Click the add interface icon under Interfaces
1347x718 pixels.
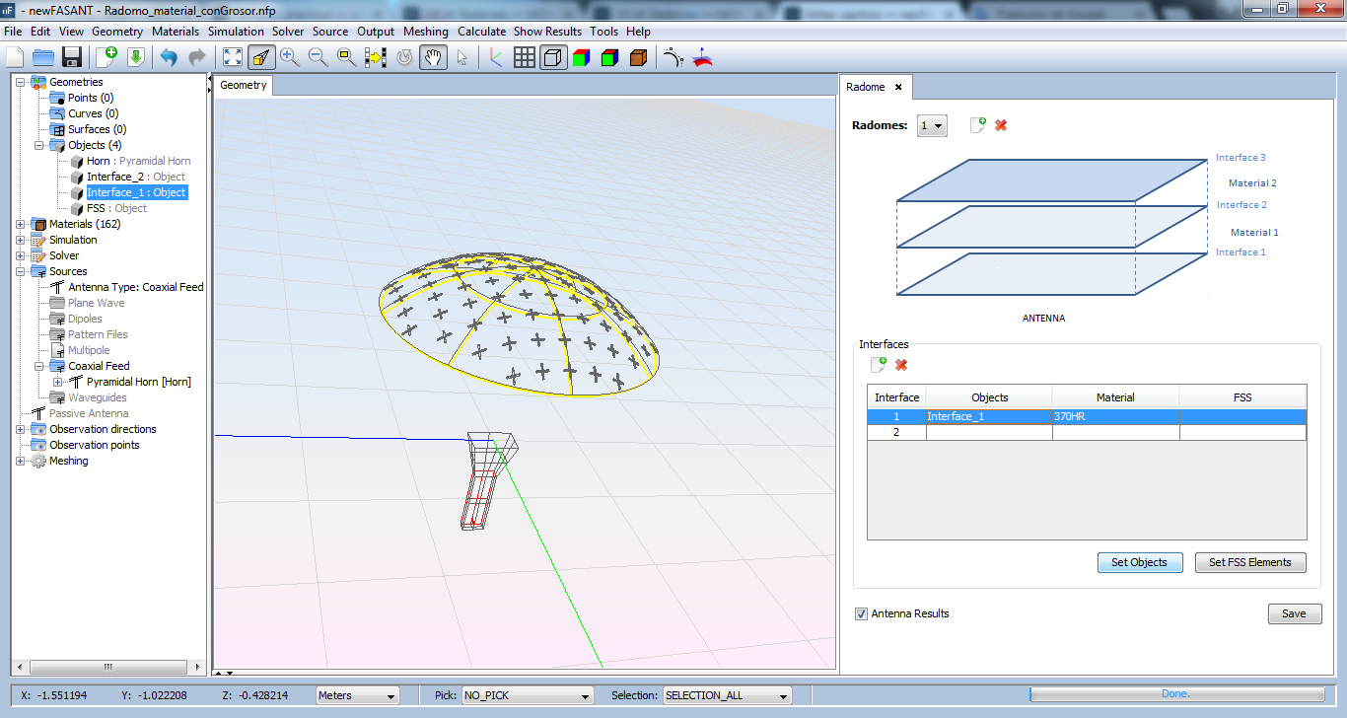tap(879, 365)
